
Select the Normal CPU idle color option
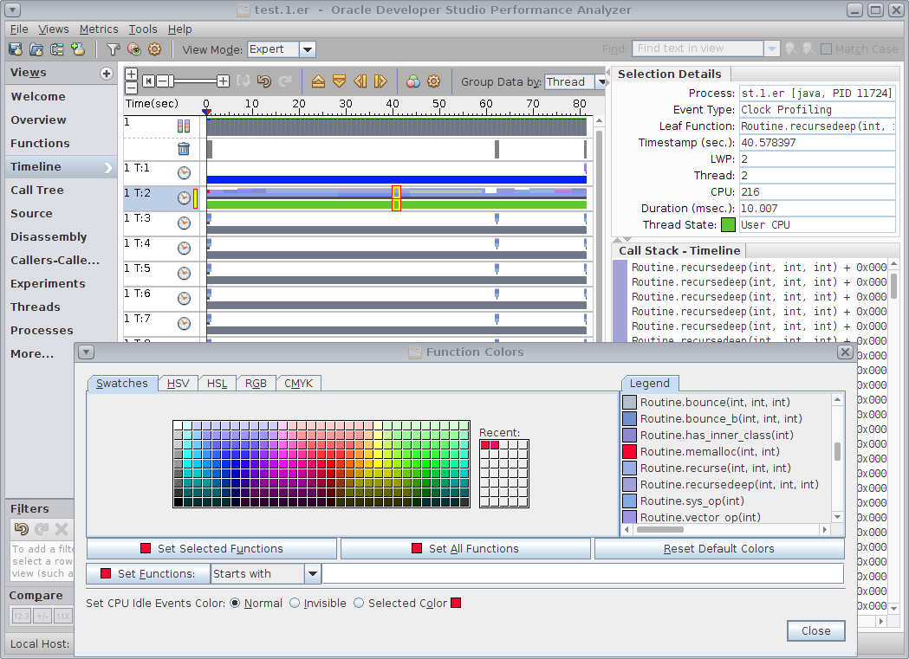pyautogui.click(x=235, y=603)
